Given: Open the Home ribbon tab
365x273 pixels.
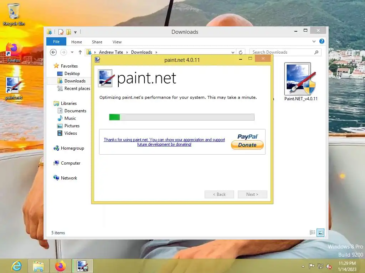Looking at the screenshot, I should tap(77, 42).
